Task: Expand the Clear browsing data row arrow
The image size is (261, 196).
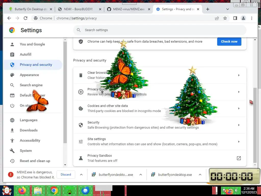Action: (x=239, y=75)
